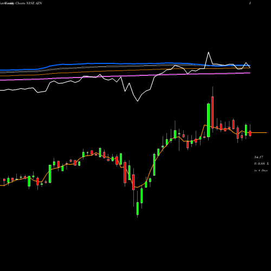Viewport: 271px width, 271px height.
Task: Click the last red candlestick on the chart
Action: click(x=250, y=133)
